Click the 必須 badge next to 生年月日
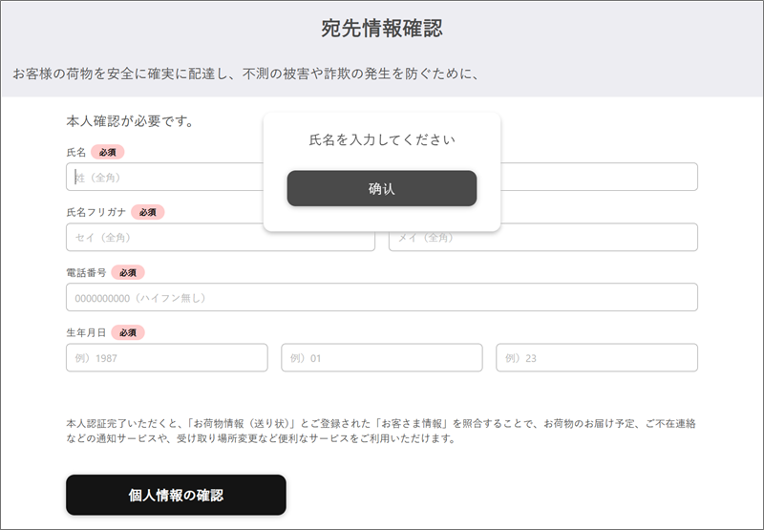764x530 pixels. click(x=128, y=332)
